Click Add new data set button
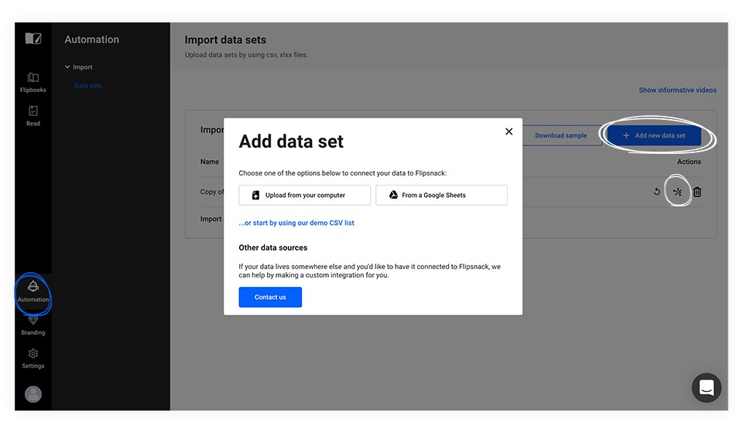This screenshot has width=743, height=433. point(654,135)
